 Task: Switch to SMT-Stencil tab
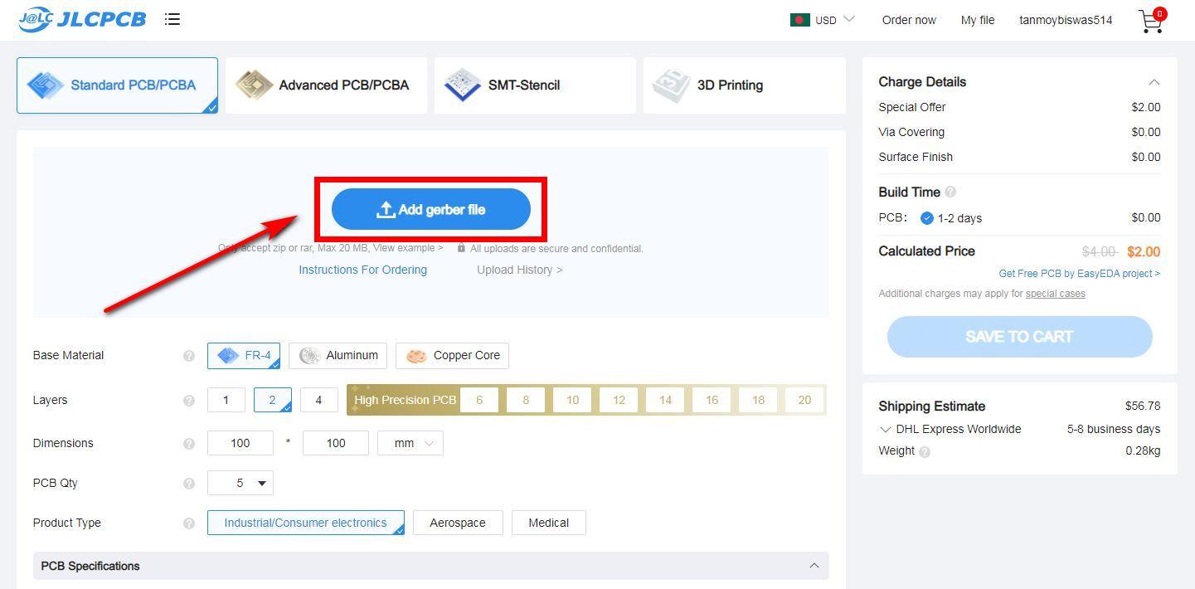(535, 85)
